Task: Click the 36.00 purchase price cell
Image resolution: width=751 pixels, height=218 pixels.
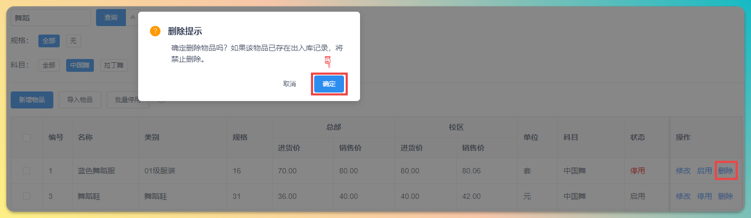Action: (x=287, y=196)
